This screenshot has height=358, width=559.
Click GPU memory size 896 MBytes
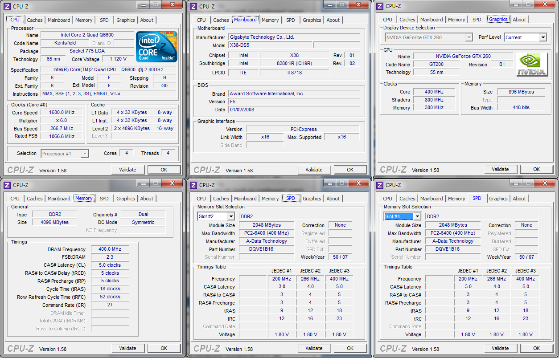pos(521,92)
